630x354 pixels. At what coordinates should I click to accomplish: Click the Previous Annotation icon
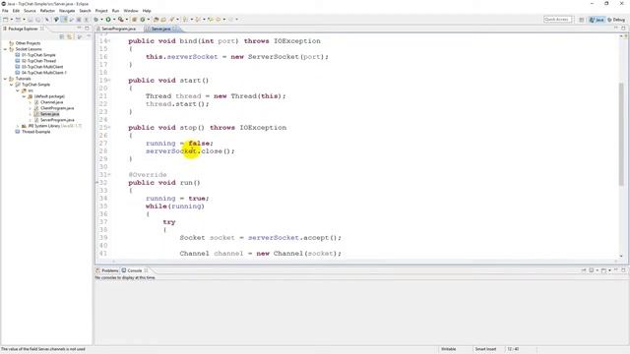198,20
